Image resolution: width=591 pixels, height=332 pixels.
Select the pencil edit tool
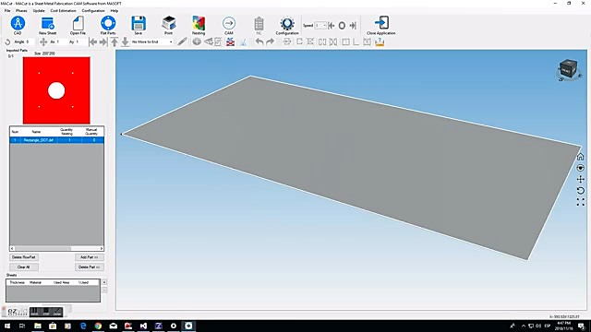pos(182,41)
